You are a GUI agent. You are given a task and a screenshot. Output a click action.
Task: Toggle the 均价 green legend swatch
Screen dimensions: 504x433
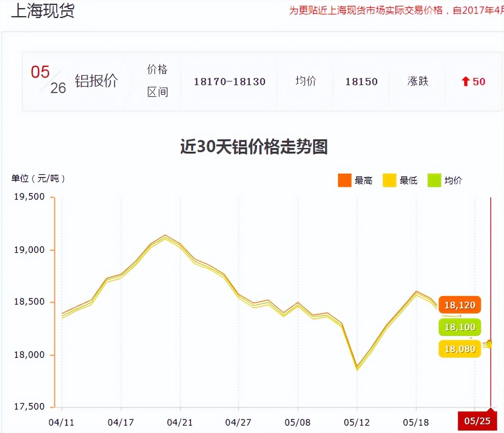[x=434, y=180]
